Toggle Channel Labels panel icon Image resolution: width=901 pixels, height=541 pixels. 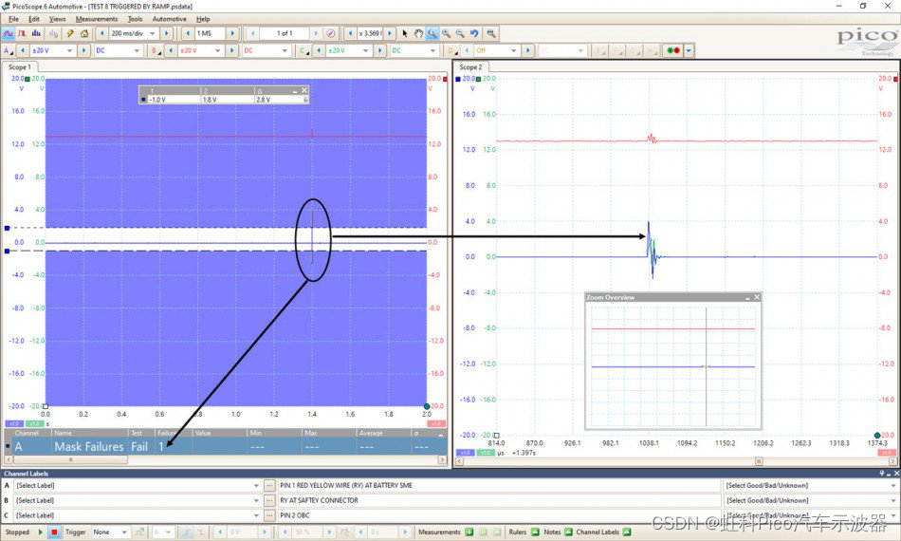tap(626, 532)
